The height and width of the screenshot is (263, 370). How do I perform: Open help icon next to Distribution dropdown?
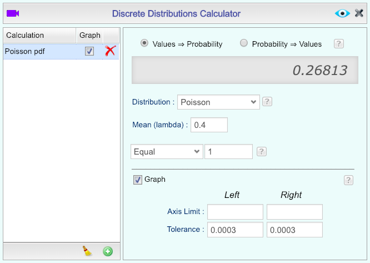click(x=267, y=102)
